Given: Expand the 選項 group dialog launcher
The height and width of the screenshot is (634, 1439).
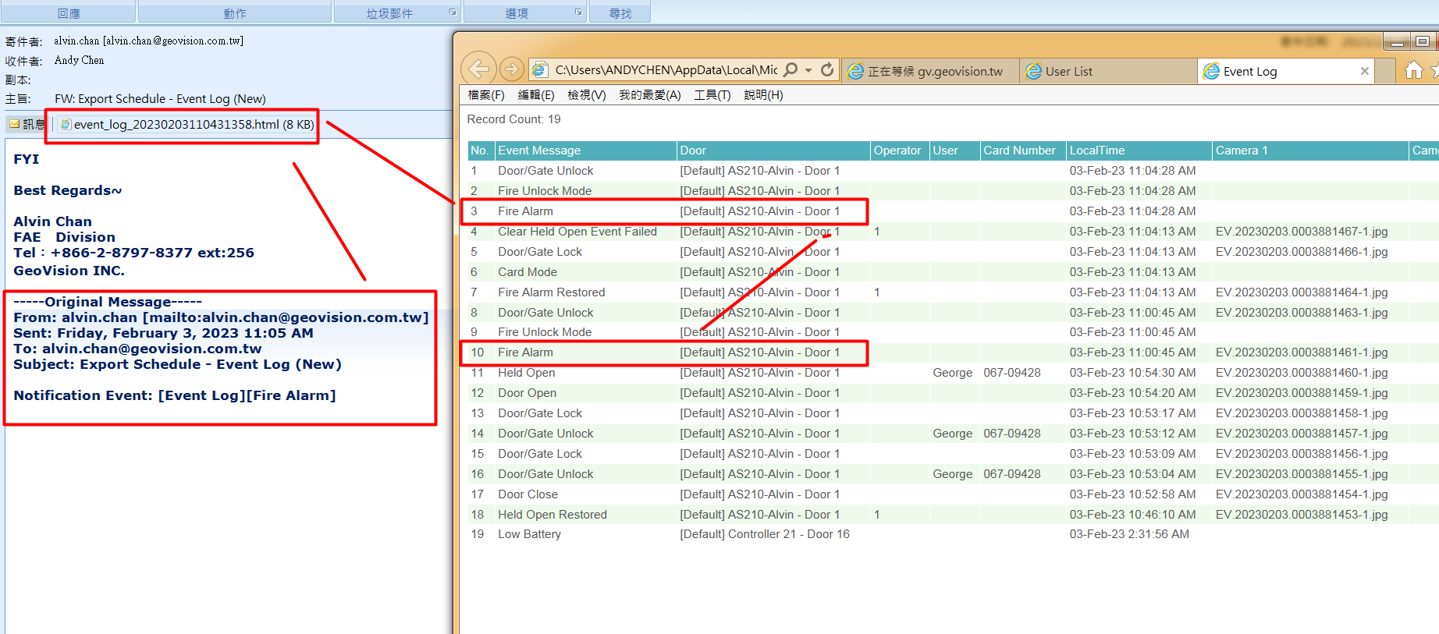Looking at the screenshot, I should (x=578, y=12).
